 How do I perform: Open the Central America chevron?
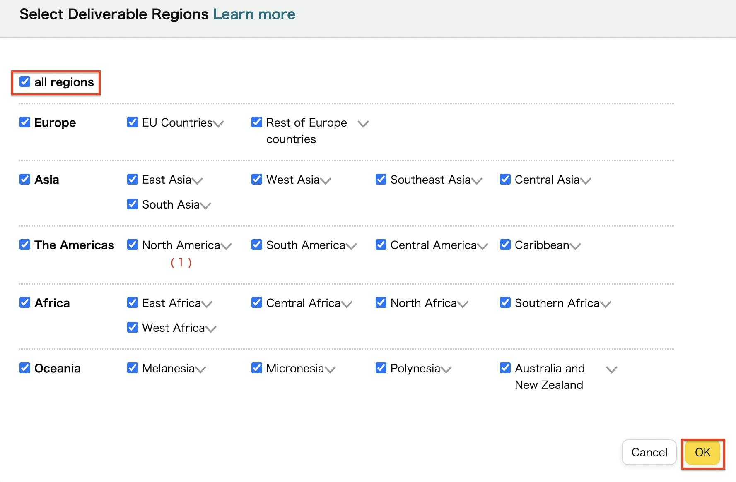[x=483, y=246]
